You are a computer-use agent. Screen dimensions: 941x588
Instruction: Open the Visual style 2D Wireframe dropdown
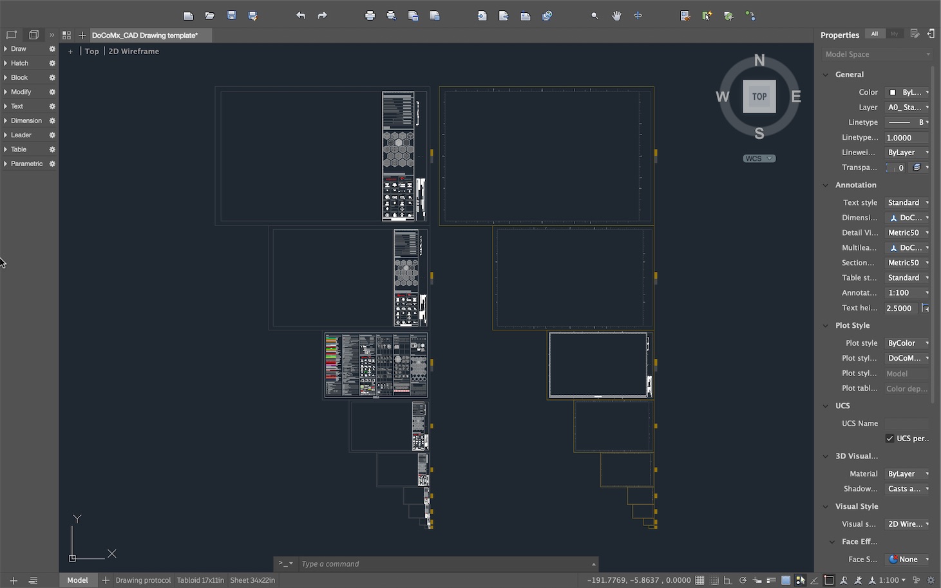907,524
